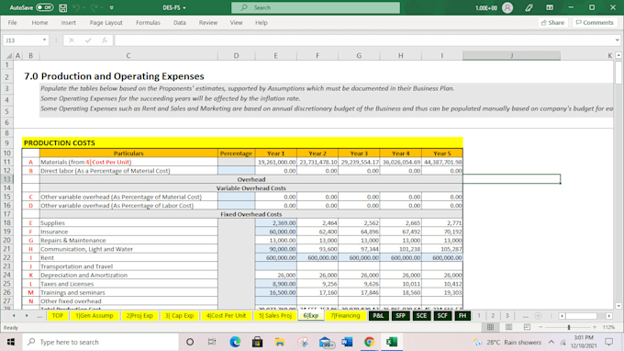
Task: Open the P&L sheet tab
Action: click(378, 315)
